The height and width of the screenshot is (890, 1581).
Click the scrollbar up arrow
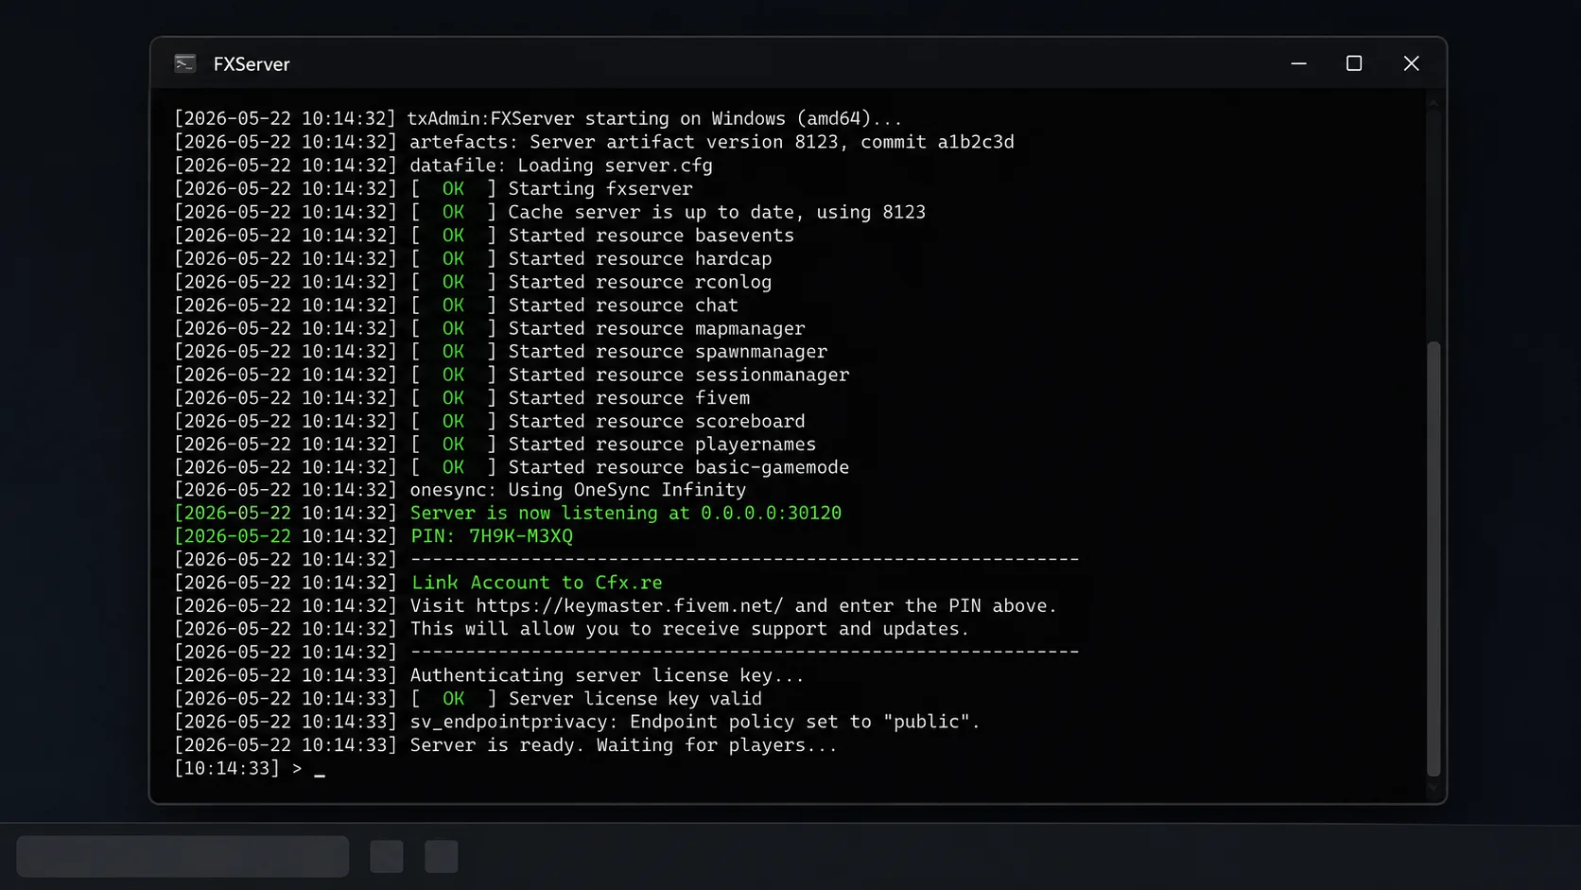click(1433, 102)
